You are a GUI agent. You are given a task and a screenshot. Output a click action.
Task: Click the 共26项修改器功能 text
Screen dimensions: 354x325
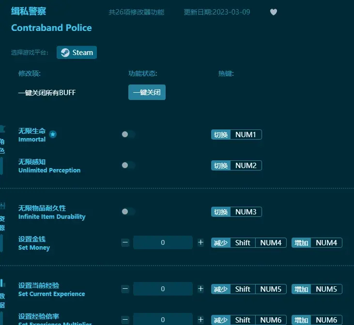[137, 12]
